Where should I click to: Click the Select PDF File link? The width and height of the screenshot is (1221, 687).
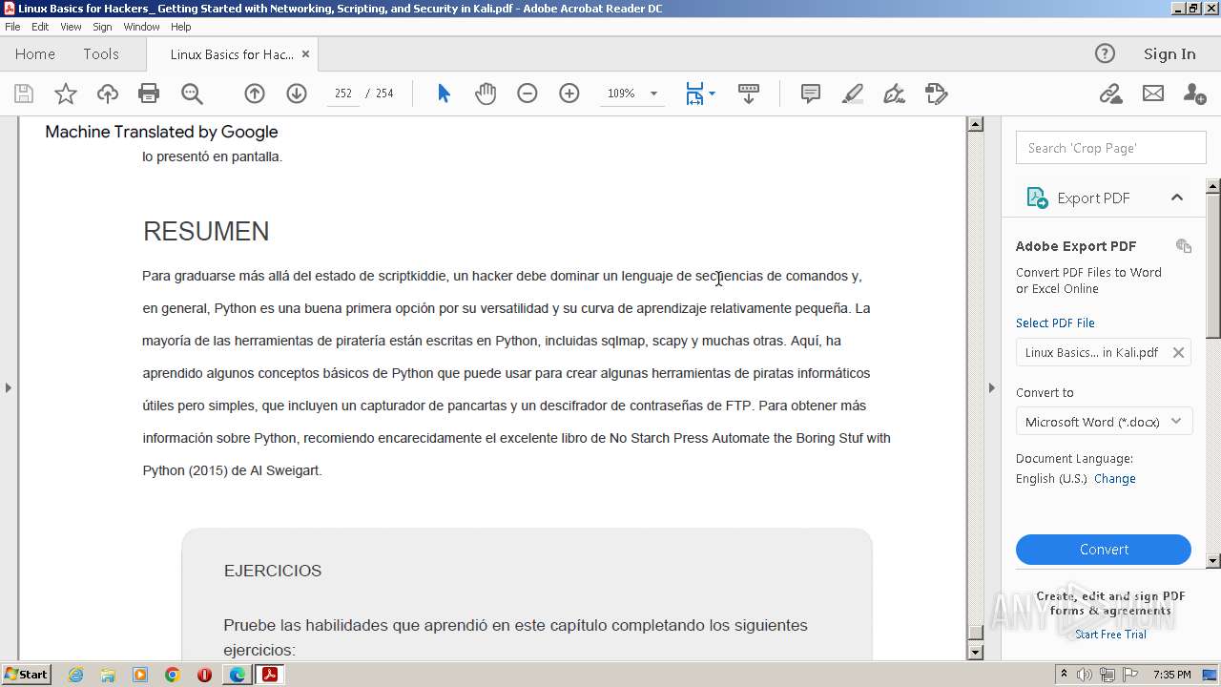click(1055, 323)
